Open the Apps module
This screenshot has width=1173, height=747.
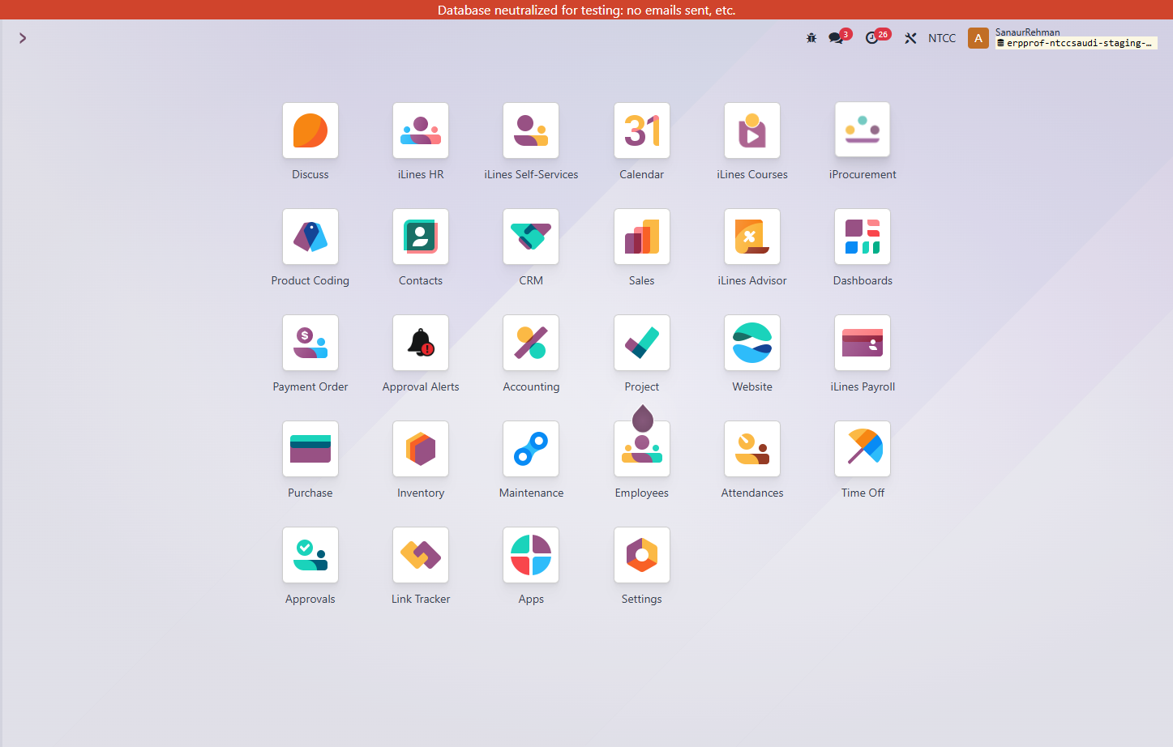531,555
